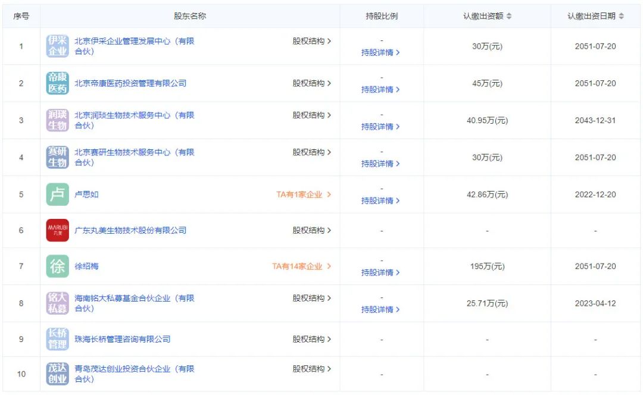Click the green 卢 avatar icon

tap(57, 194)
